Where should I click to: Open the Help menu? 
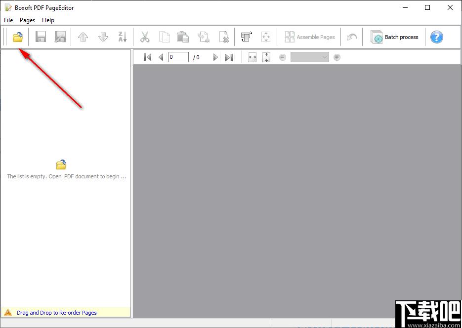(48, 20)
